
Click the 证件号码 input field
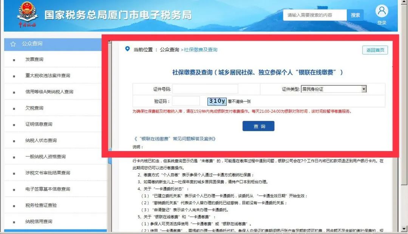205,89
